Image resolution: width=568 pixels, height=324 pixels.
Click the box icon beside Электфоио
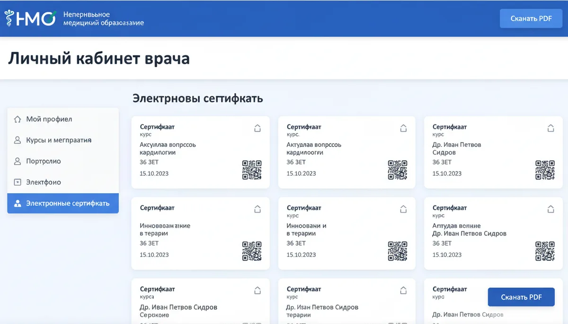[18, 182]
